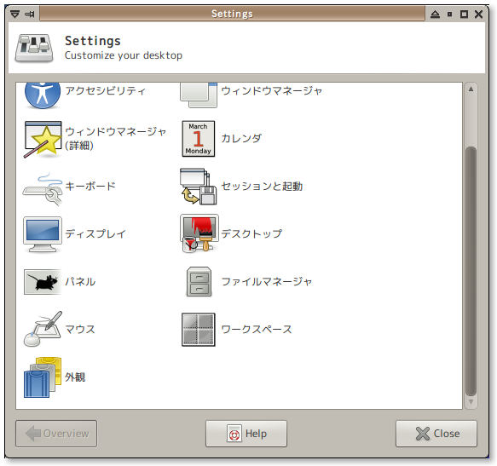Open the ファイルマネージャ cabinet icon
This screenshot has height=466, width=497.
tap(199, 282)
